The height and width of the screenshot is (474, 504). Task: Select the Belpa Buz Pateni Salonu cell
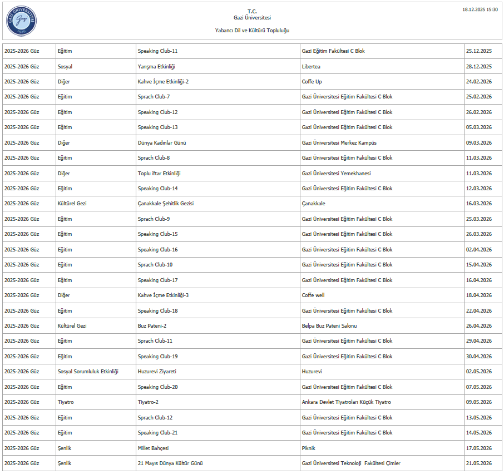tap(329, 326)
